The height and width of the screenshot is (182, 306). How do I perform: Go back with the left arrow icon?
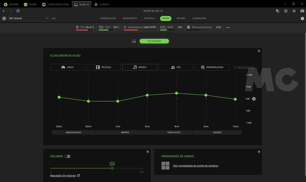[x=4, y=11]
